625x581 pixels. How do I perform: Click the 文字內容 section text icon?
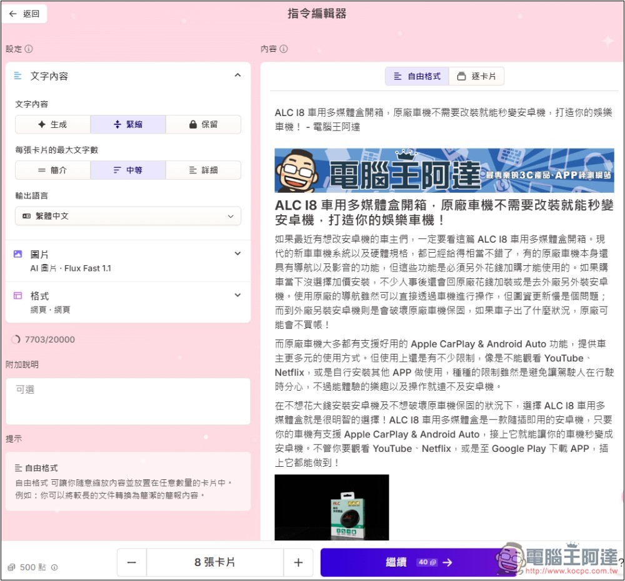pos(17,76)
